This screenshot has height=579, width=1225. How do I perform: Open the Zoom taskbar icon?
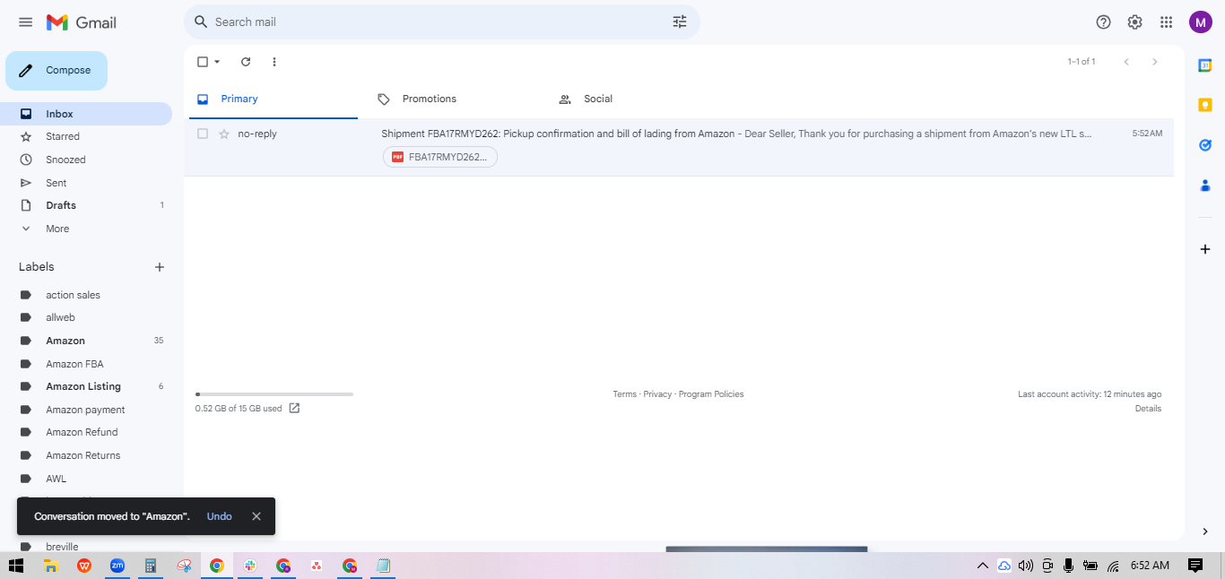click(x=117, y=566)
